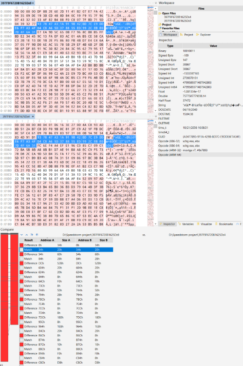Image resolution: width=243 pixels, height=366 pixels.
Task: Select 397F9F6720B1625Ds4 in Open Files list
Action: (x=178, y=17)
